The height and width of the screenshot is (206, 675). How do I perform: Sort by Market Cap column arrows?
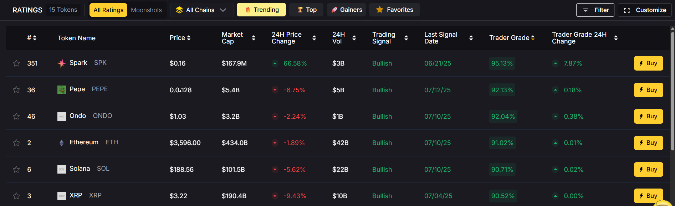254,38
